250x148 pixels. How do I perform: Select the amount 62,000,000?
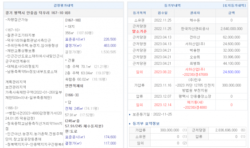click(x=232, y=37)
